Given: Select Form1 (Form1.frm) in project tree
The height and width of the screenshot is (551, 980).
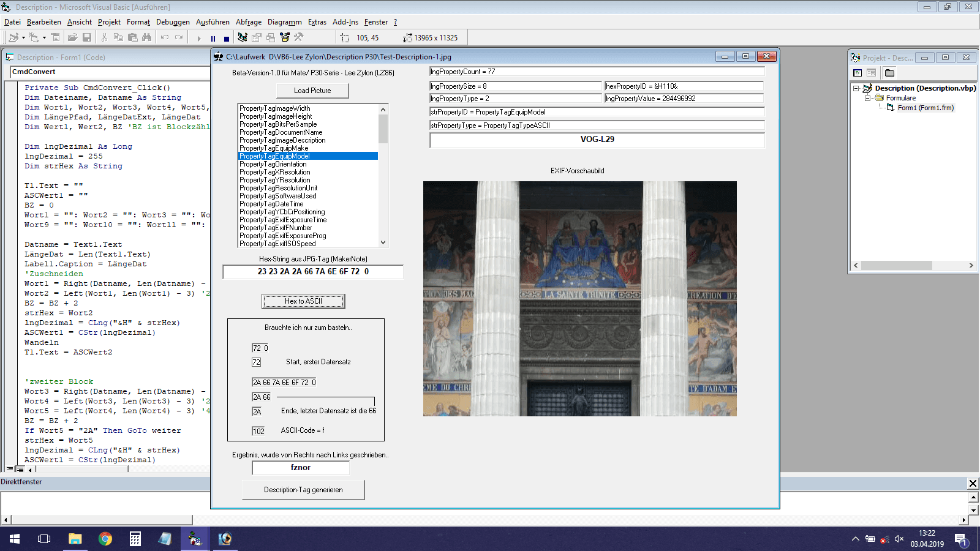Looking at the screenshot, I should [x=925, y=108].
